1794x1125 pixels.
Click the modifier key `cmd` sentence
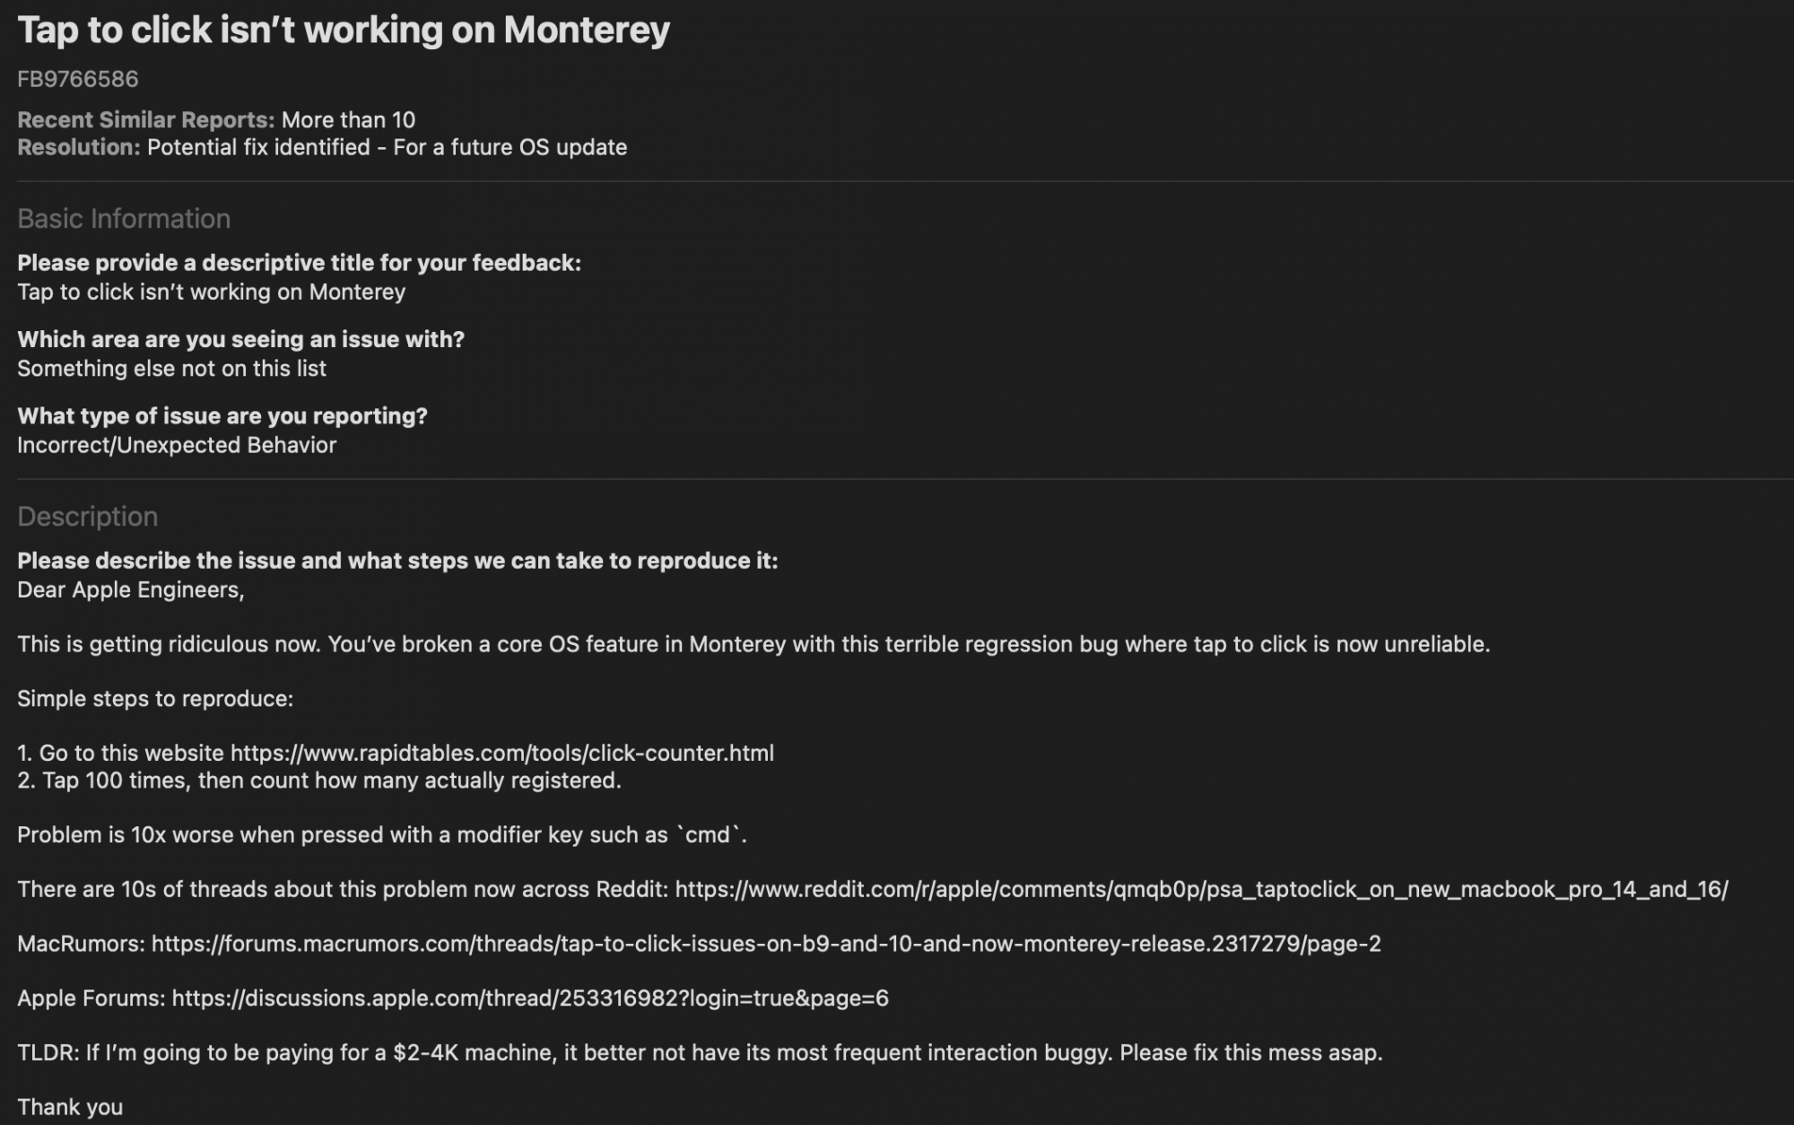pyautogui.click(x=382, y=835)
